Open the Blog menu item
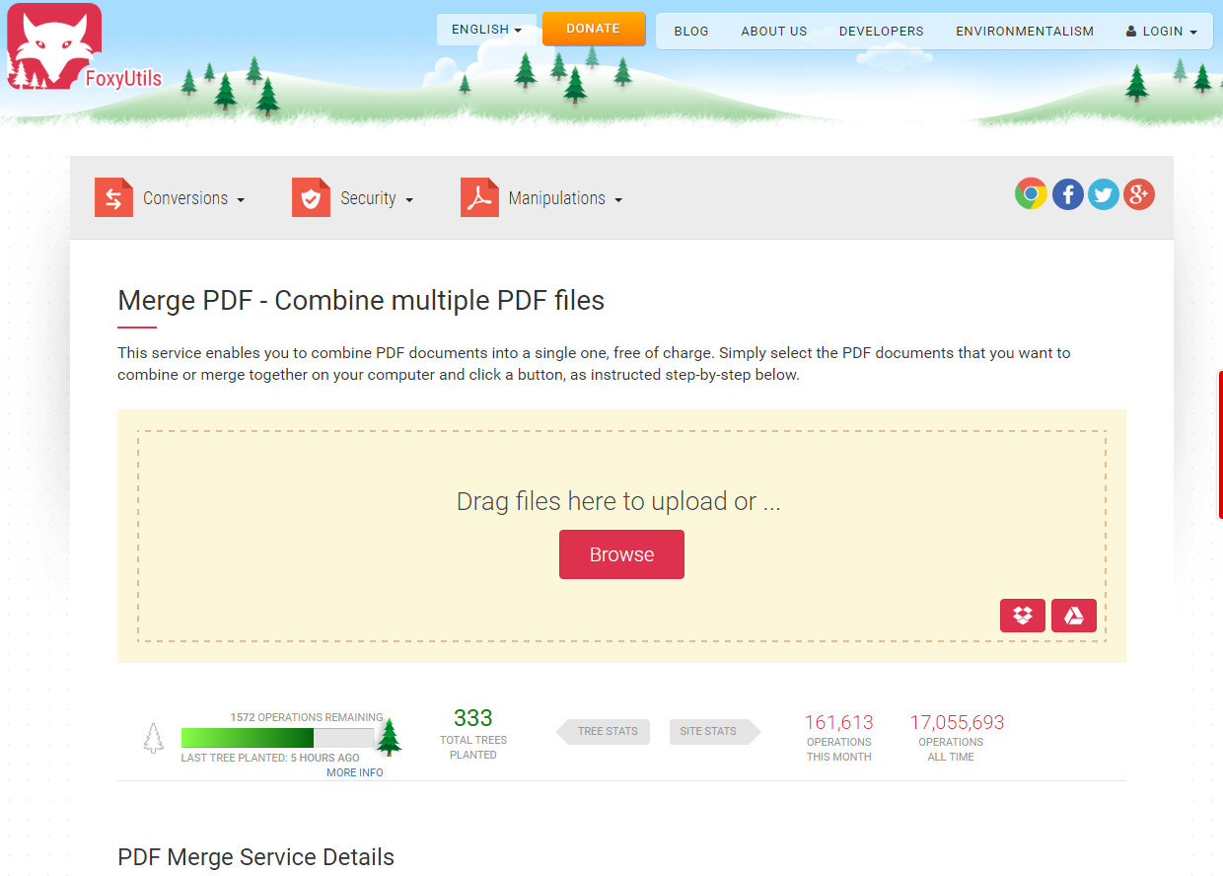The image size is (1223, 876). (x=690, y=32)
